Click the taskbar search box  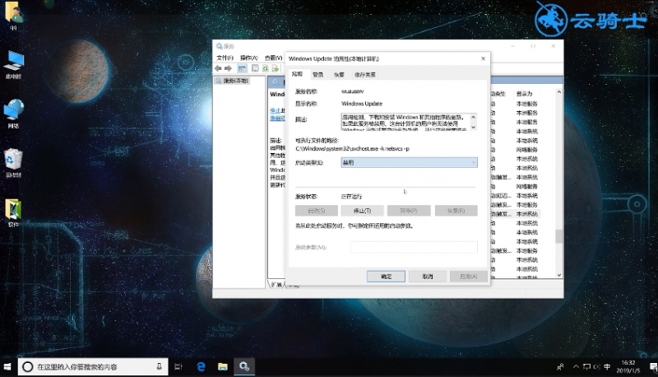(93, 367)
